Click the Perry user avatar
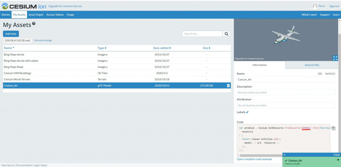 tap(315, 6)
